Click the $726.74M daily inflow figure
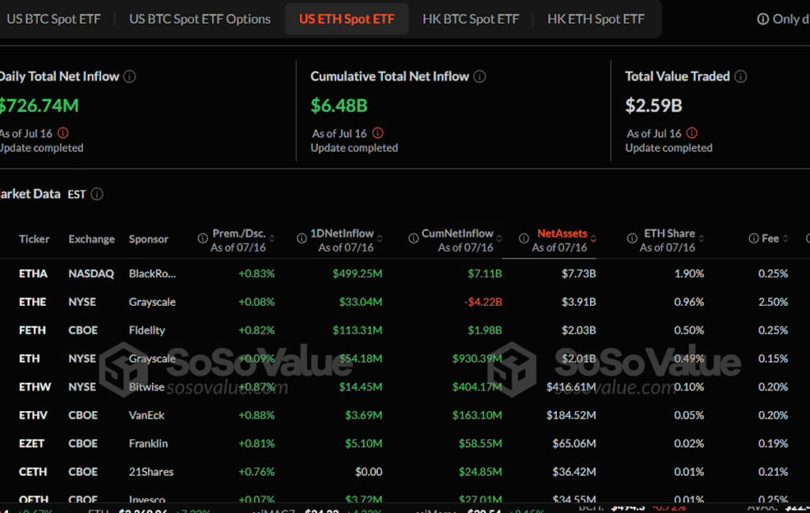 [40, 106]
